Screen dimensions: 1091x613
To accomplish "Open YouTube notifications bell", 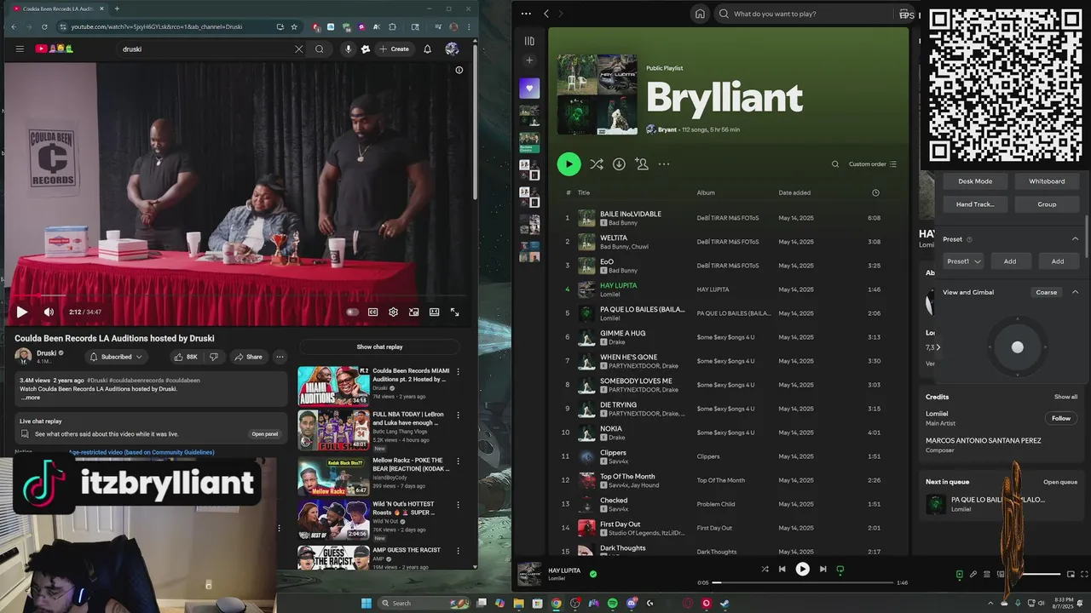I will pos(427,49).
